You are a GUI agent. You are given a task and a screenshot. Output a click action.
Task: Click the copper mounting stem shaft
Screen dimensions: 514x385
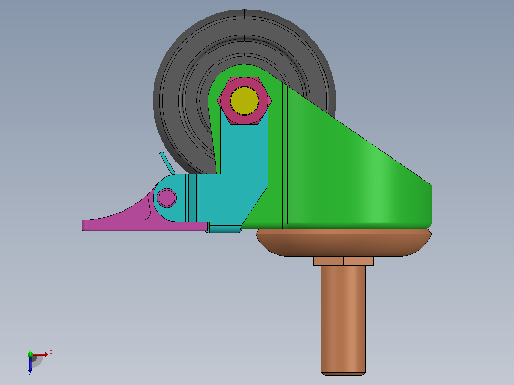[343, 319]
